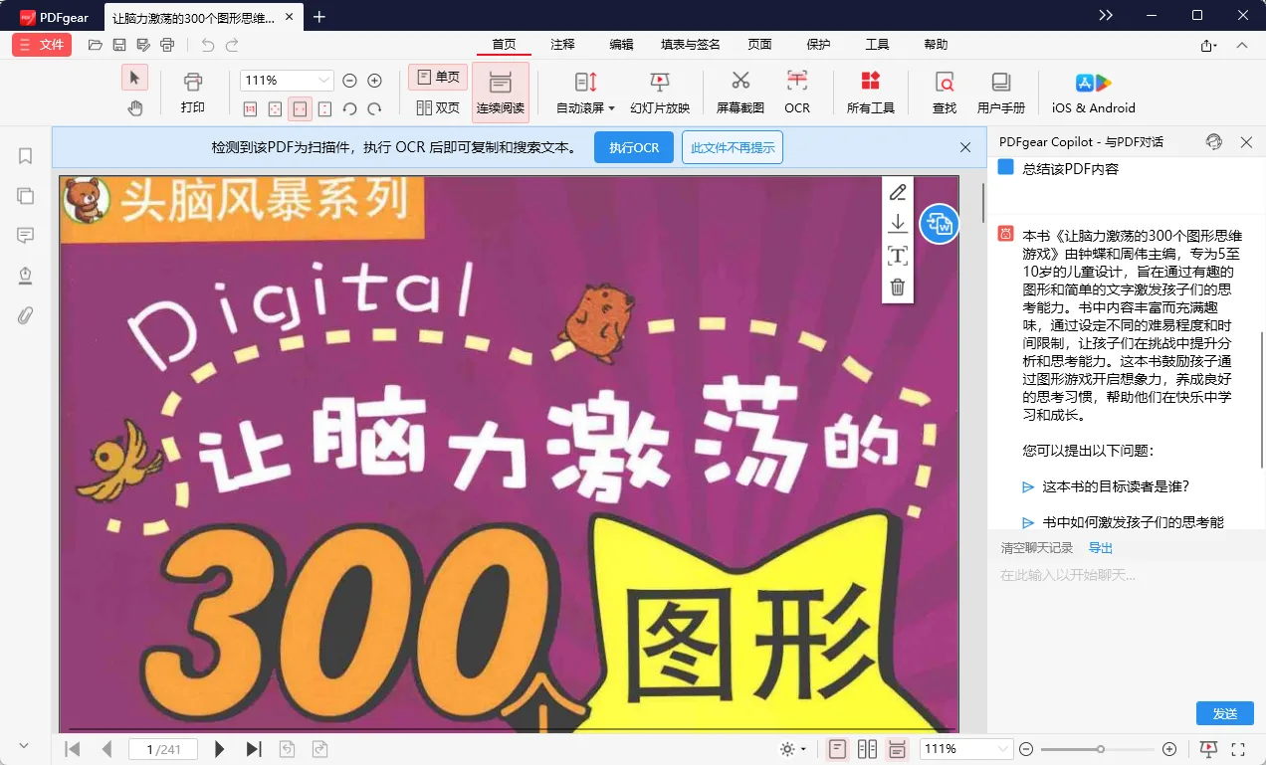Toggle single page view in status bar
This screenshot has width=1266, height=765.
(838, 749)
